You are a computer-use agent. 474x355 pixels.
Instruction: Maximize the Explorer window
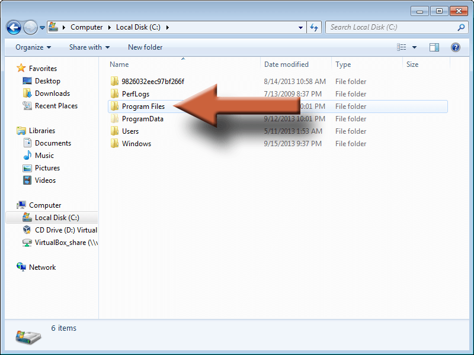click(439, 11)
